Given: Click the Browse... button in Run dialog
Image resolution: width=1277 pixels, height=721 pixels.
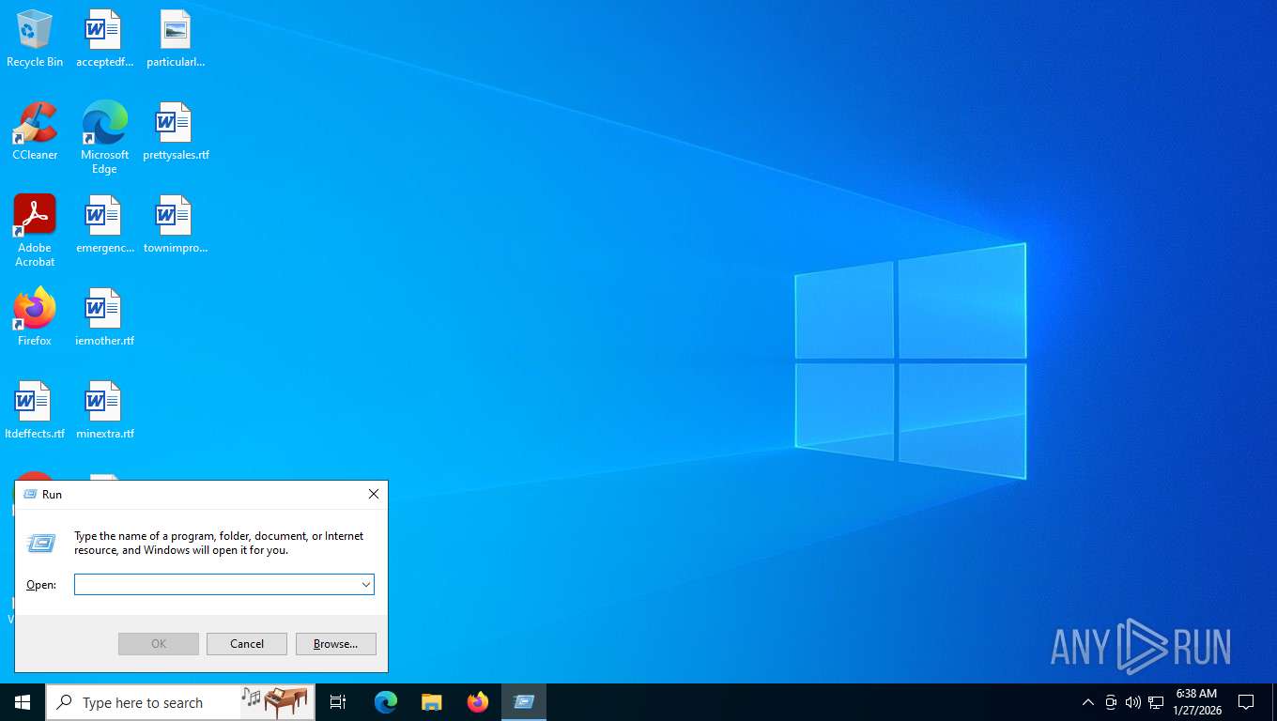Looking at the screenshot, I should pos(335,644).
